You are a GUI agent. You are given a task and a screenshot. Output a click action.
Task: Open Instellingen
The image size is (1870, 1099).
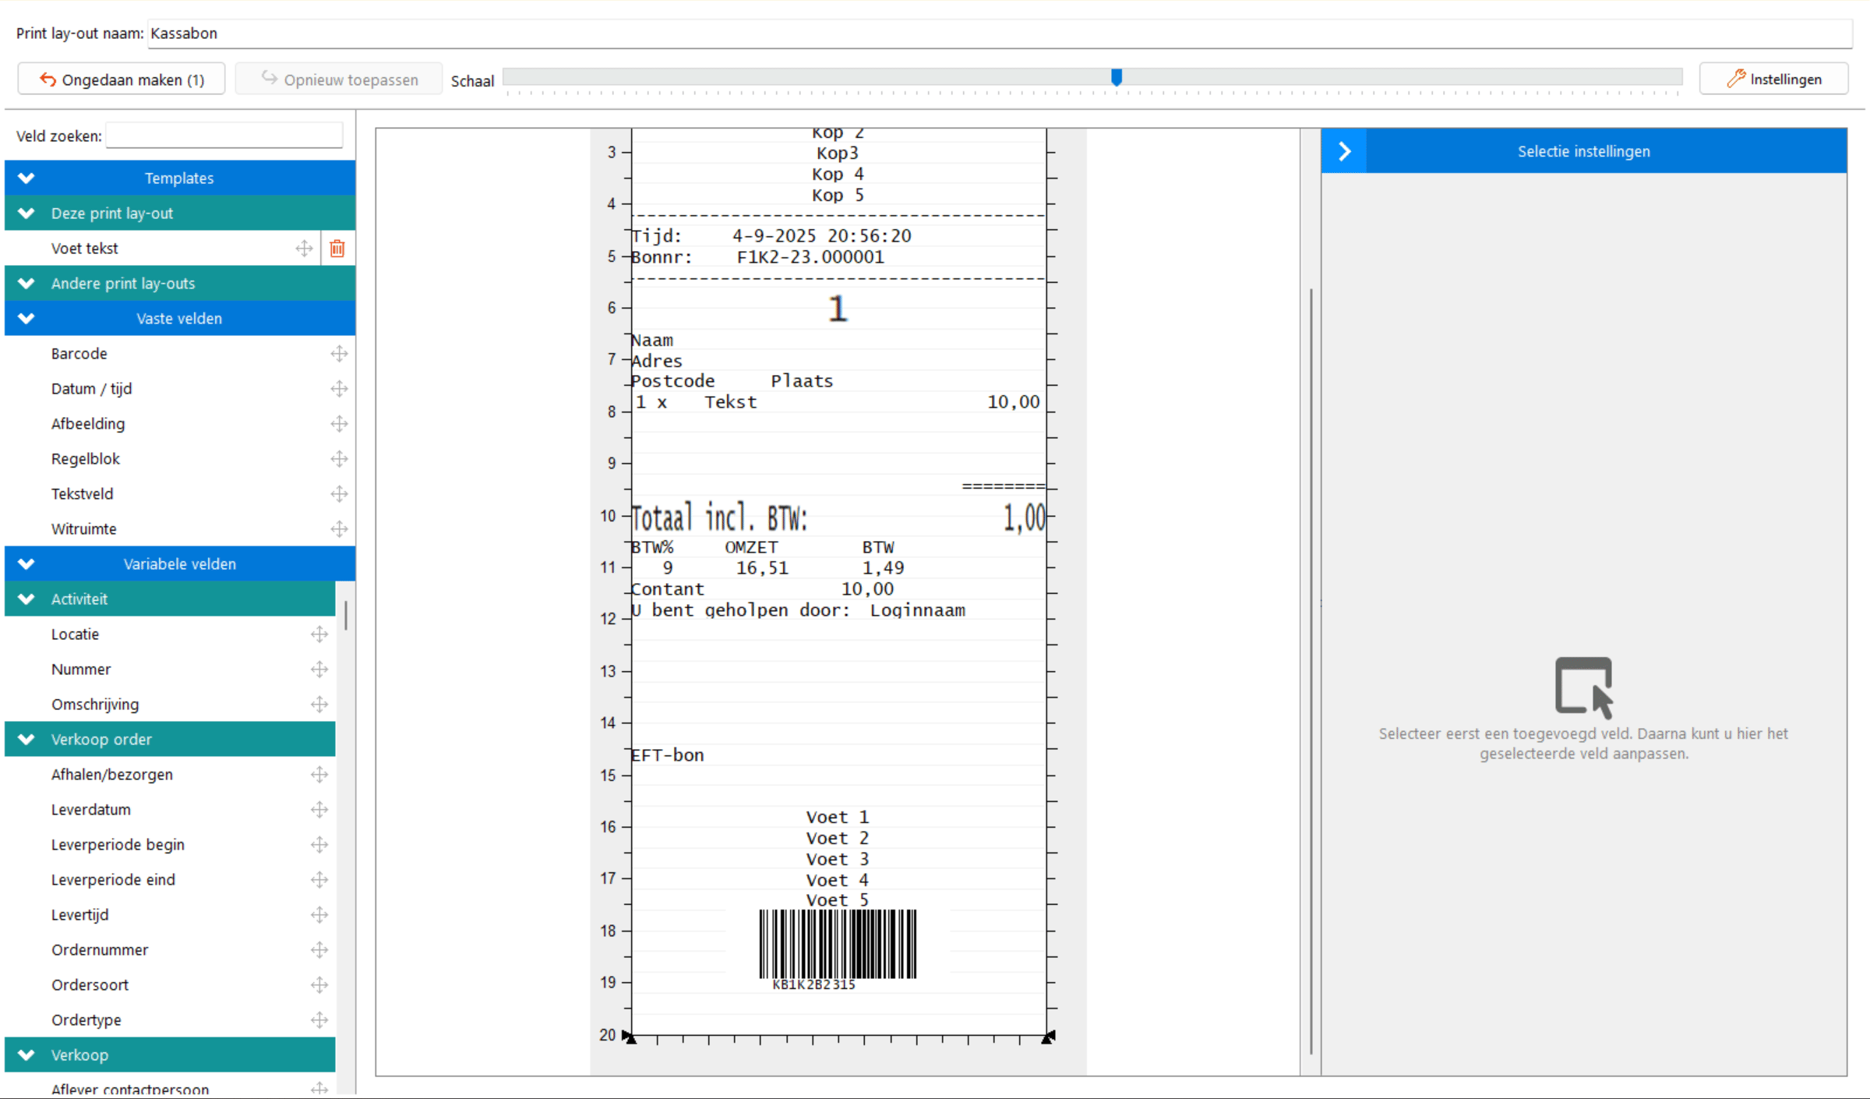pyautogui.click(x=1773, y=80)
